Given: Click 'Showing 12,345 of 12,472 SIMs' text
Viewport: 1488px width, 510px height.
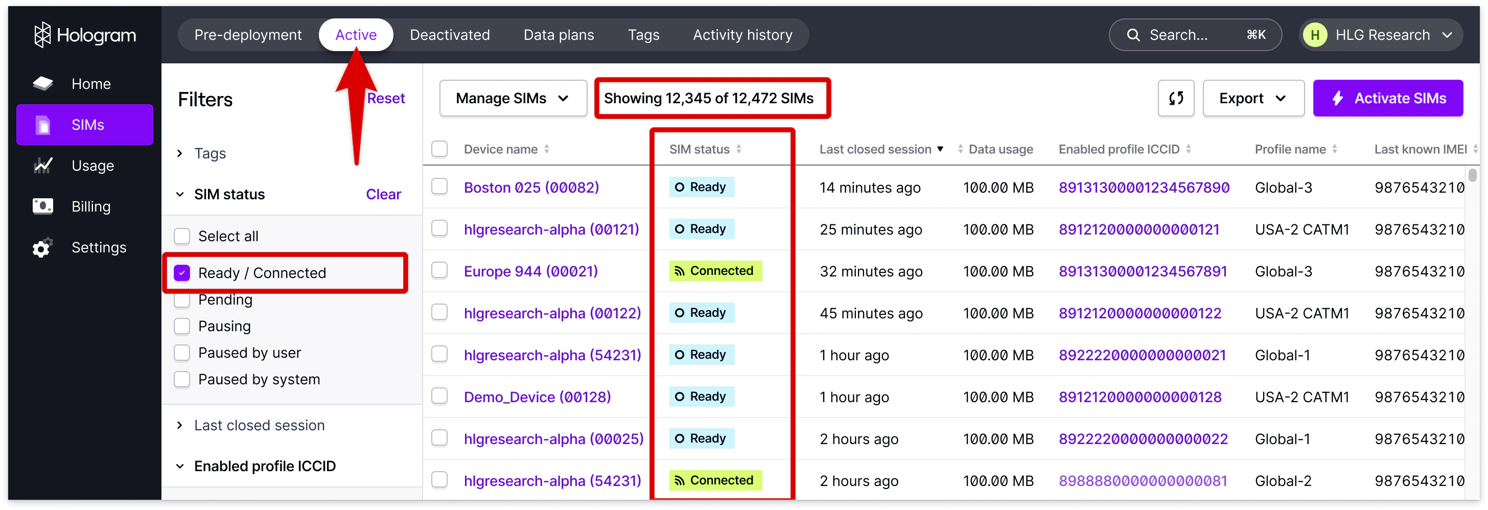Looking at the screenshot, I should pos(708,98).
